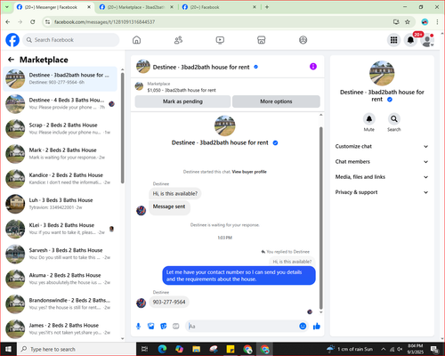The height and width of the screenshot is (356, 445).
Task: Open Scrap 2 Beds 2 Baths chat
Action: tap(61, 129)
